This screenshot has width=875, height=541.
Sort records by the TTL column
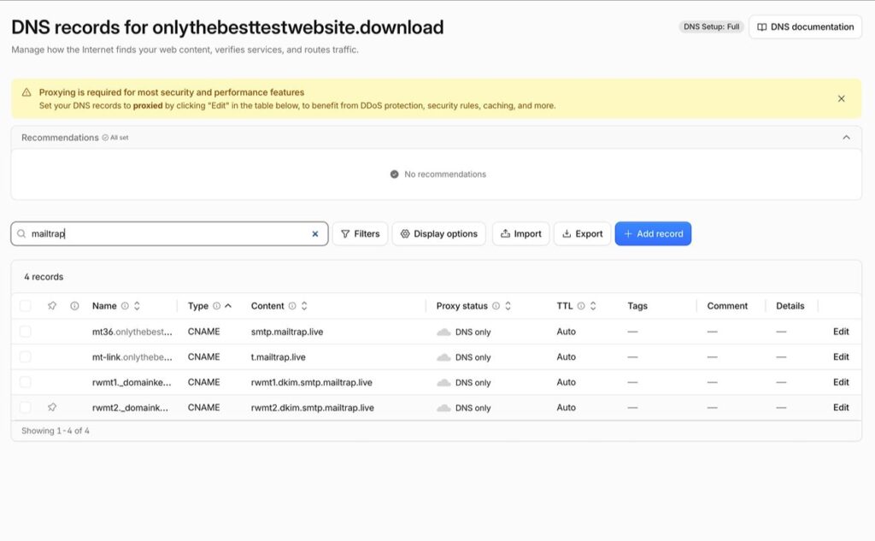(593, 306)
